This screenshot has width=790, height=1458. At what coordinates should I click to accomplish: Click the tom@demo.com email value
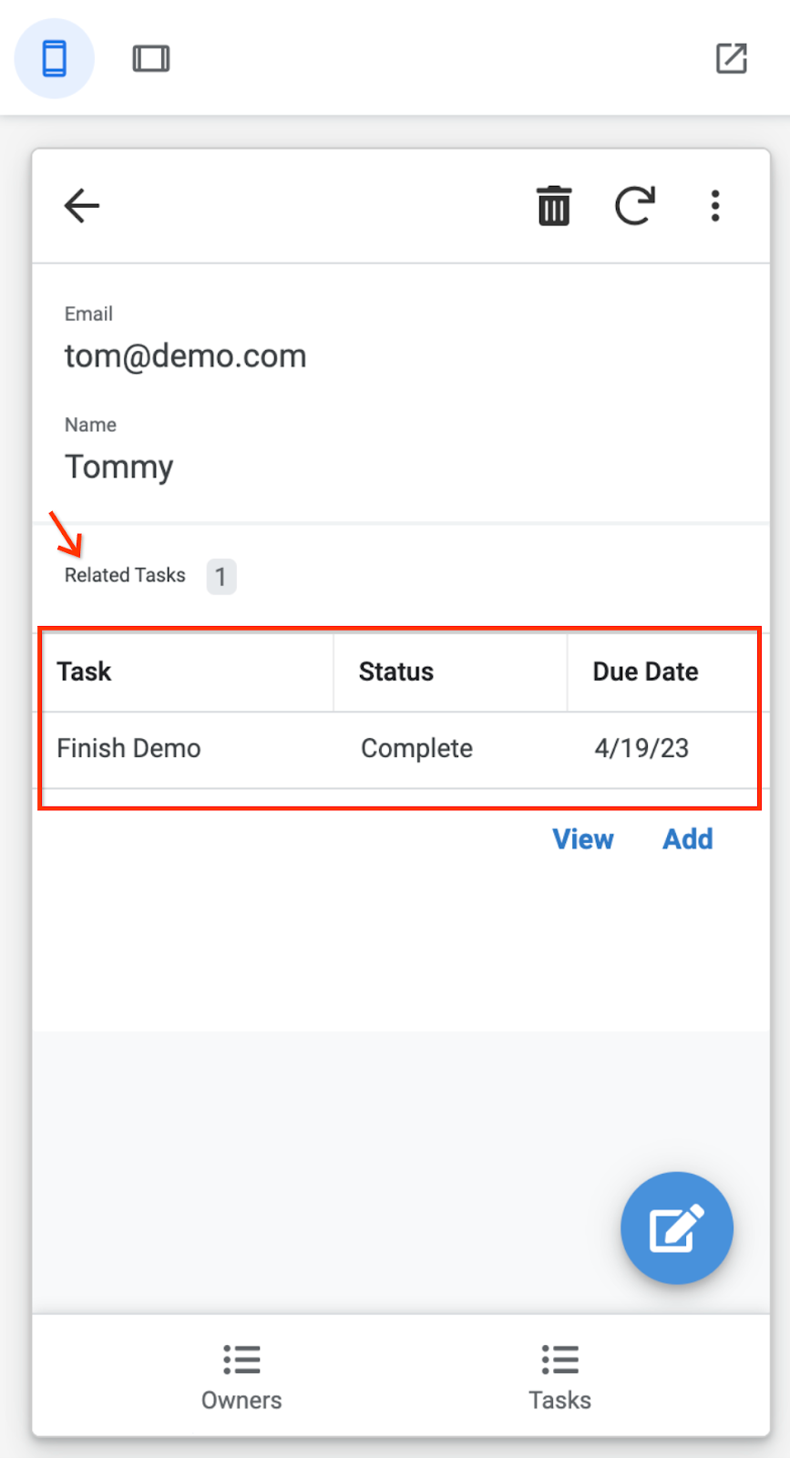click(185, 356)
